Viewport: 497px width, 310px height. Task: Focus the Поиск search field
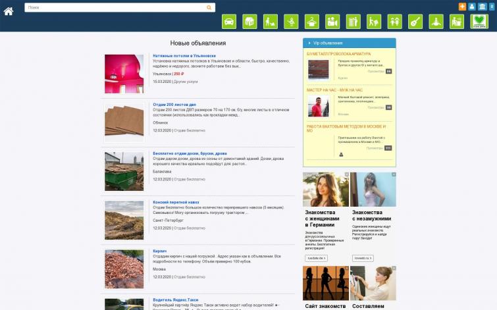pos(120,7)
